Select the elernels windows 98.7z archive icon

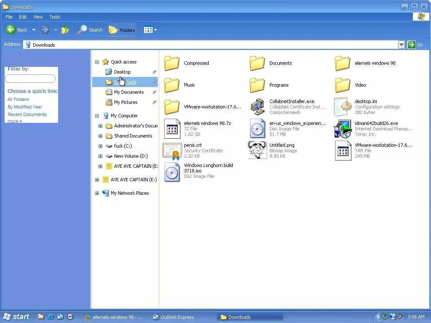pos(172,129)
